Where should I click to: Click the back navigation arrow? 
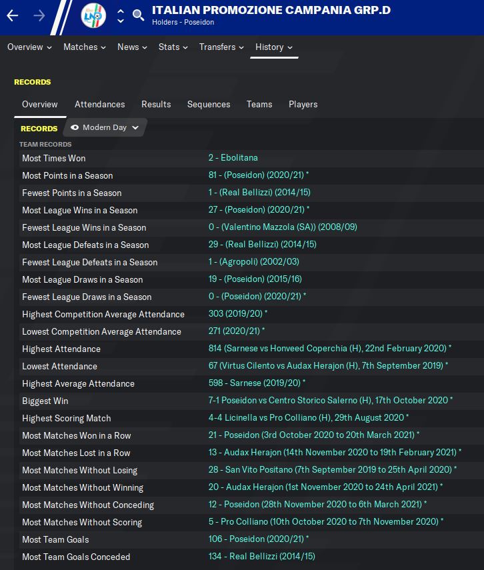click(13, 15)
